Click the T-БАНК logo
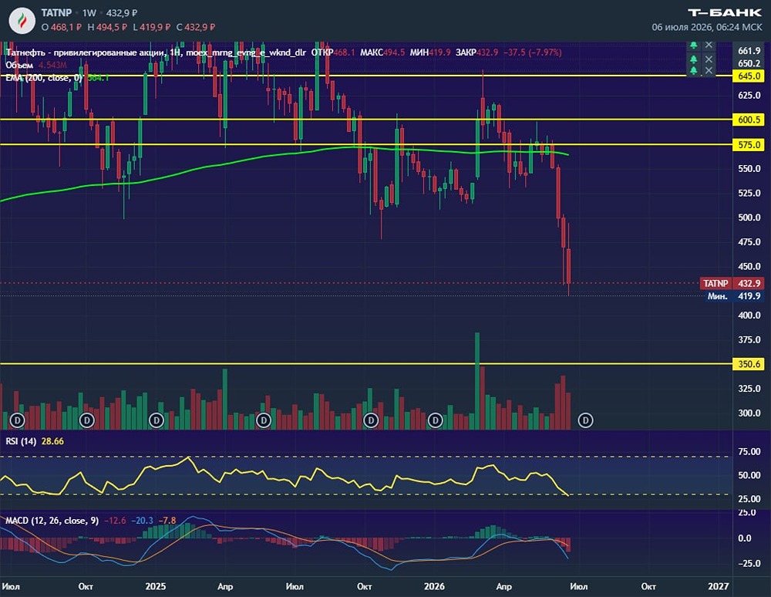Viewport: 771px width, 597px height. pyautogui.click(x=725, y=13)
